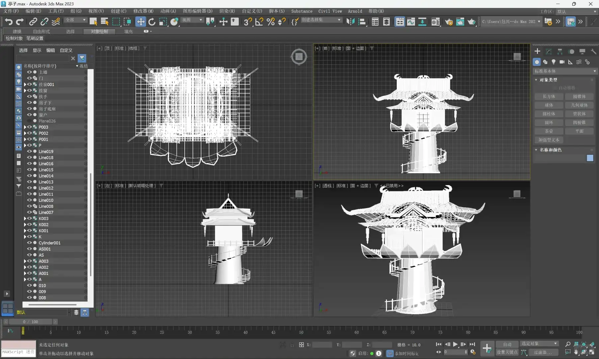Click the 茶壶 teapot button

[549, 131]
